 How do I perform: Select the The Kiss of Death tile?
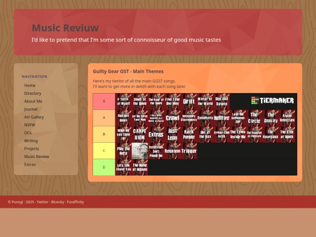click(287, 135)
